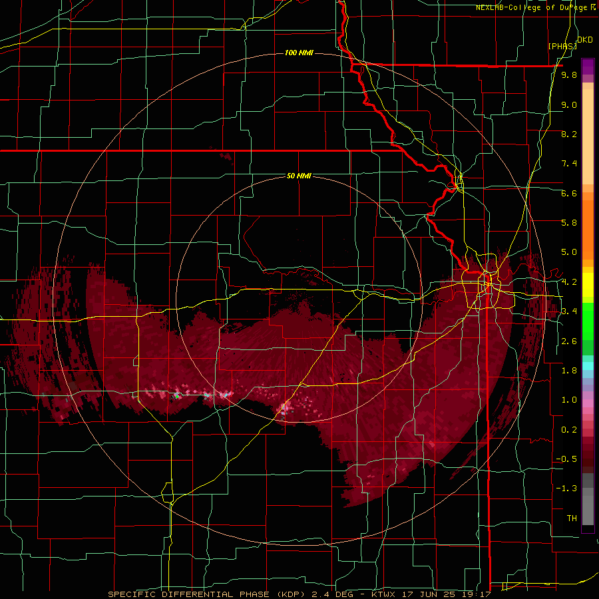
Task: Click the 2.6 color scale value
Action: 569,341
